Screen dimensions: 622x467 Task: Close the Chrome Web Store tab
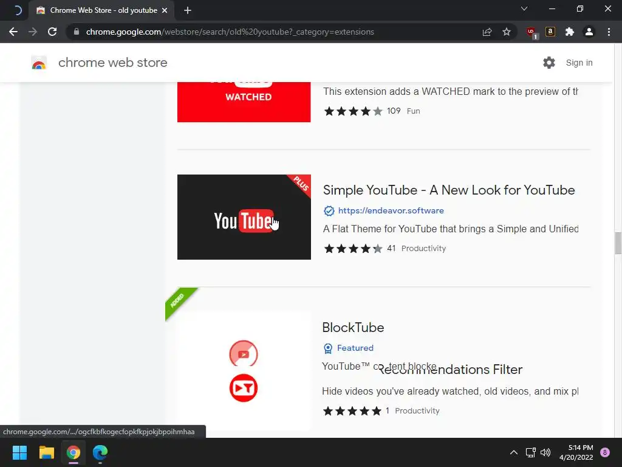[165, 10]
